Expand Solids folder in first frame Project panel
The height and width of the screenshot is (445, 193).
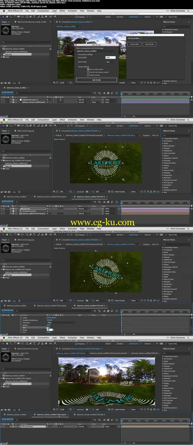2,57
